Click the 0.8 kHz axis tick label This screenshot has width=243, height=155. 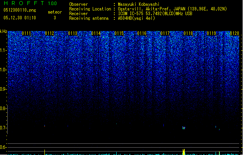(3, 108)
